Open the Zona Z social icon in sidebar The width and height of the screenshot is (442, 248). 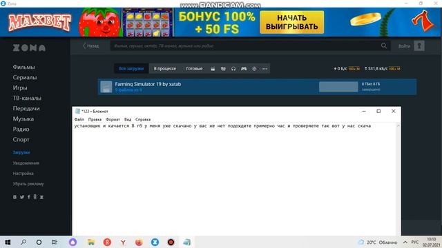(41, 197)
